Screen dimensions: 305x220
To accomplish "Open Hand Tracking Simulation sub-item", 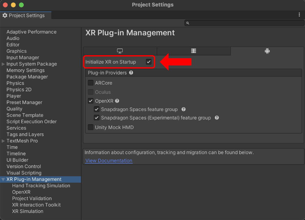I will coord(41,186).
